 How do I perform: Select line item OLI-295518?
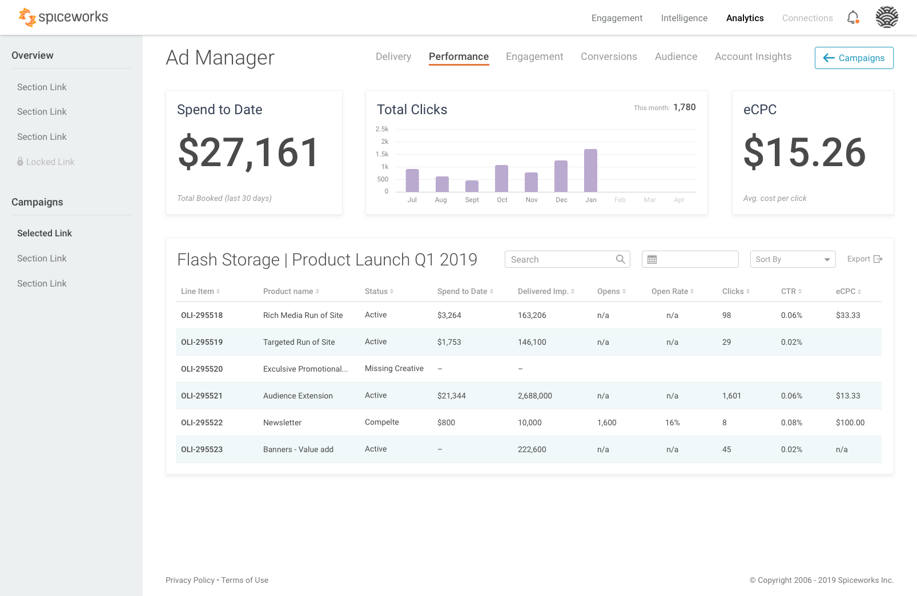(x=202, y=315)
